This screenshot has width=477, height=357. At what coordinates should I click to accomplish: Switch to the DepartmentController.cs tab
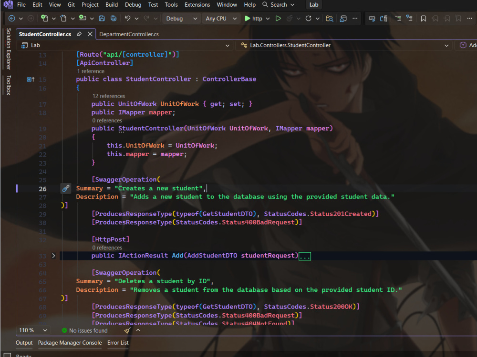click(129, 34)
